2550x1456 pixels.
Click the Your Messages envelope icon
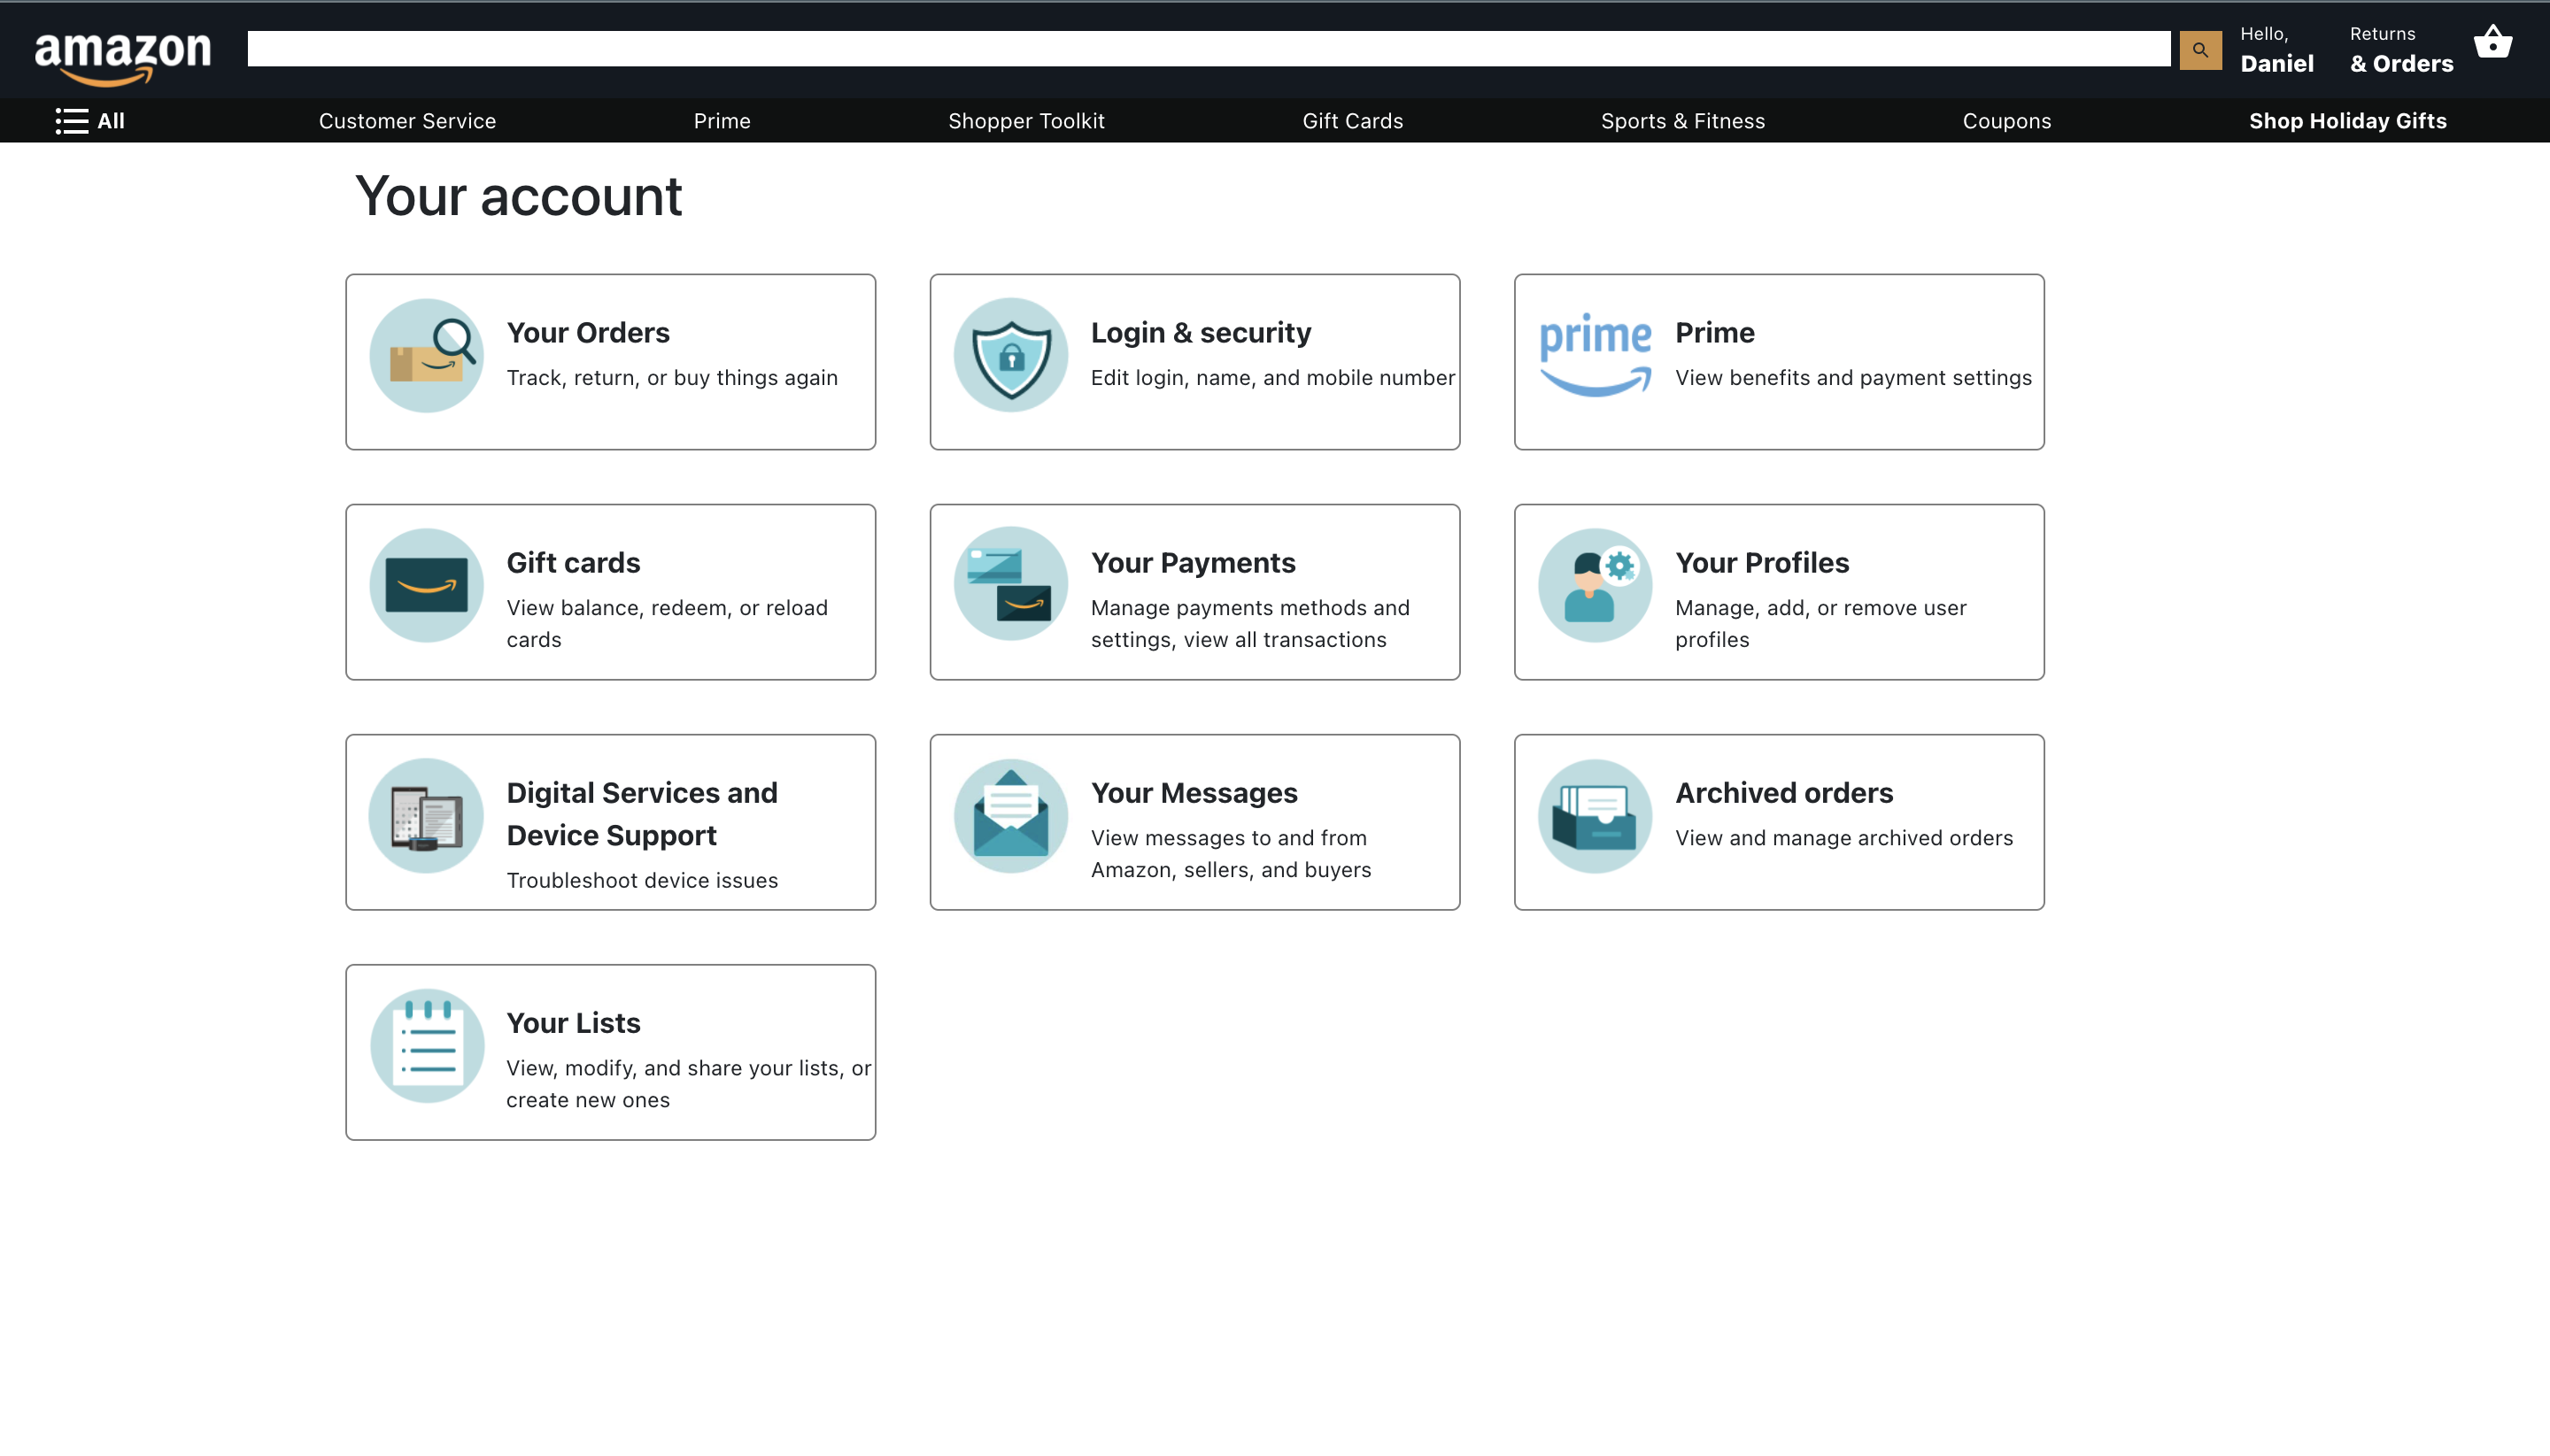point(1010,815)
